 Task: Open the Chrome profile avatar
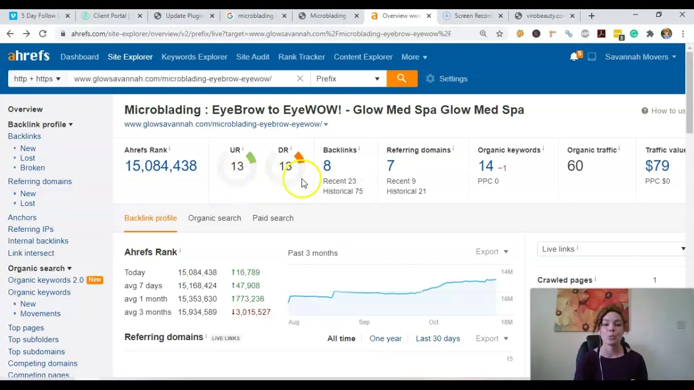point(666,34)
